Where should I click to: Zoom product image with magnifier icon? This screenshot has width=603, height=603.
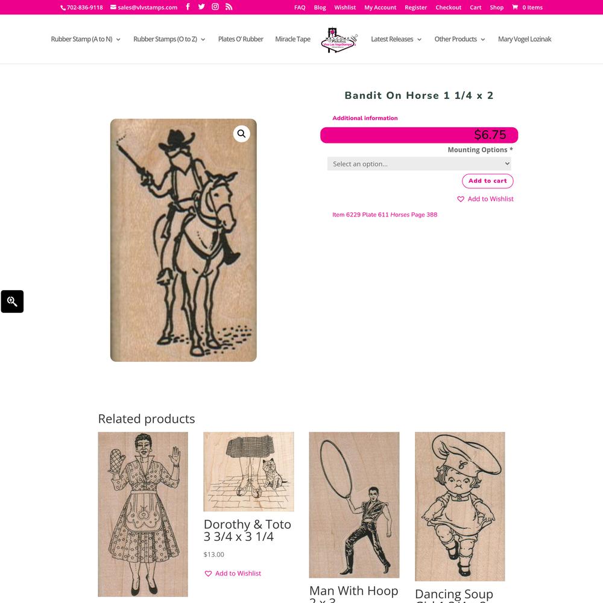(x=242, y=133)
